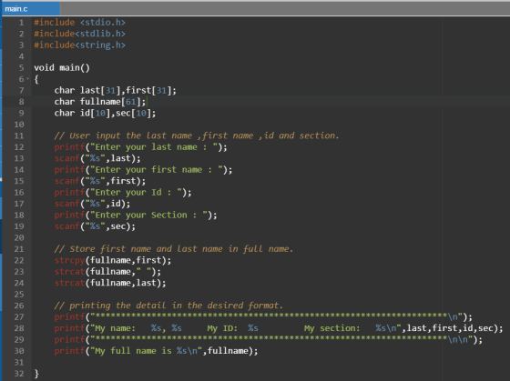Click line number 8 in gutter
The width and height of the screenshot is (510, 381).
pyautogui.click(x=21, y=102)
